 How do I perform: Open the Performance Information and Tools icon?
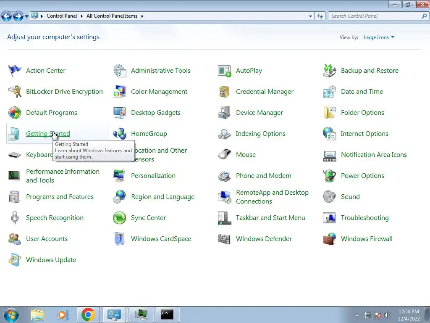[14, 176]
